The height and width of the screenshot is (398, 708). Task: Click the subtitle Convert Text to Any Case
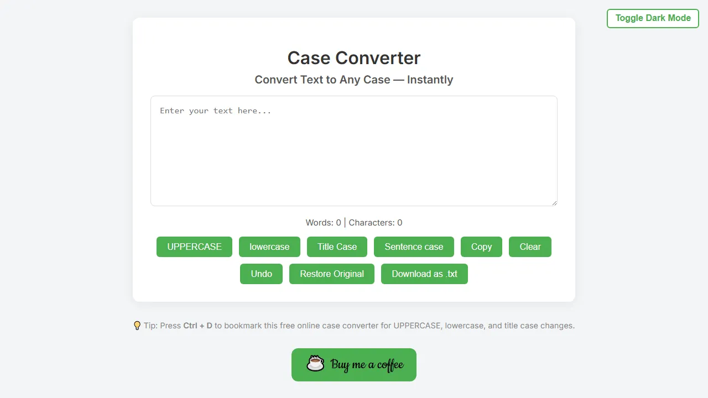tap(353, 80)
